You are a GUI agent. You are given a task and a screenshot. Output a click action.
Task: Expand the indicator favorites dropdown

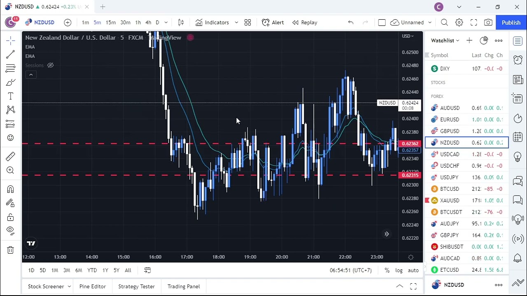236,23
